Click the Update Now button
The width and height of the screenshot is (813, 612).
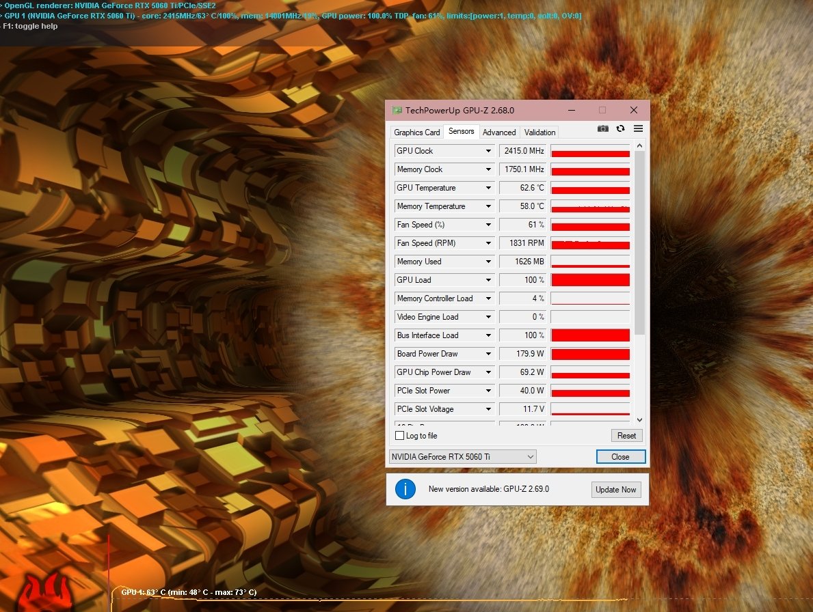(615, 490)
